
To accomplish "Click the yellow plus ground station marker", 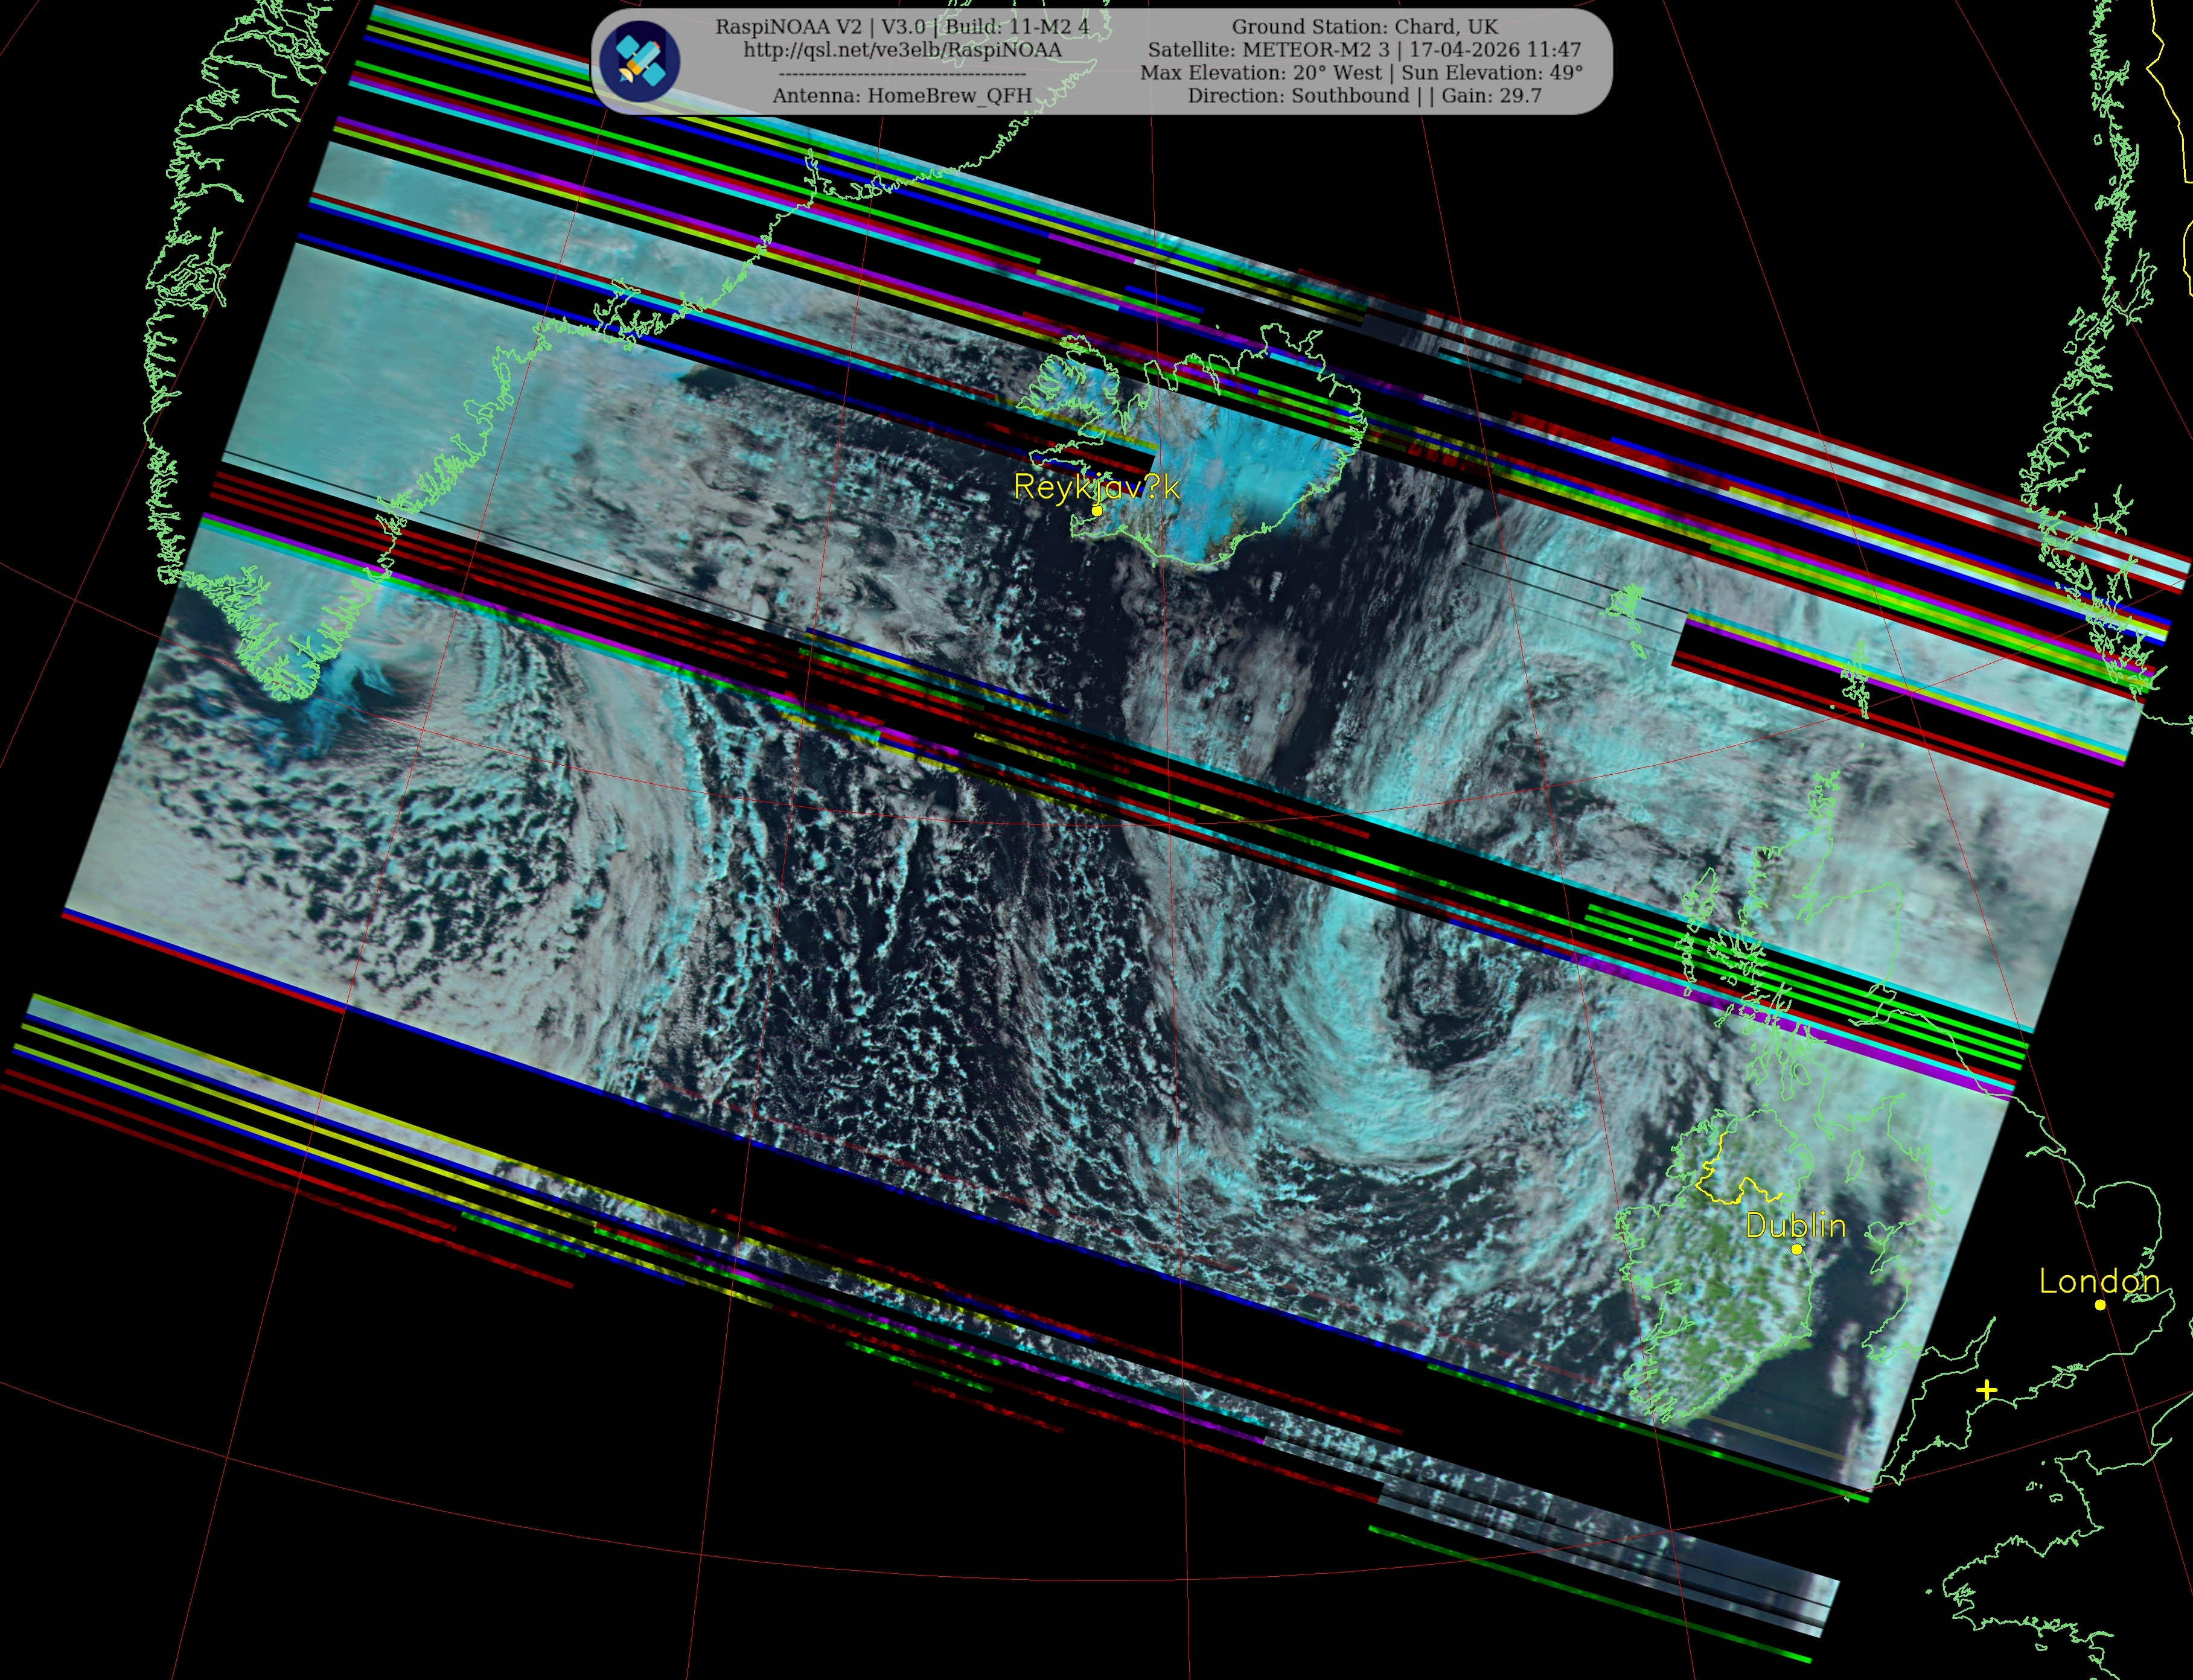I will tap(1986, 1390).
